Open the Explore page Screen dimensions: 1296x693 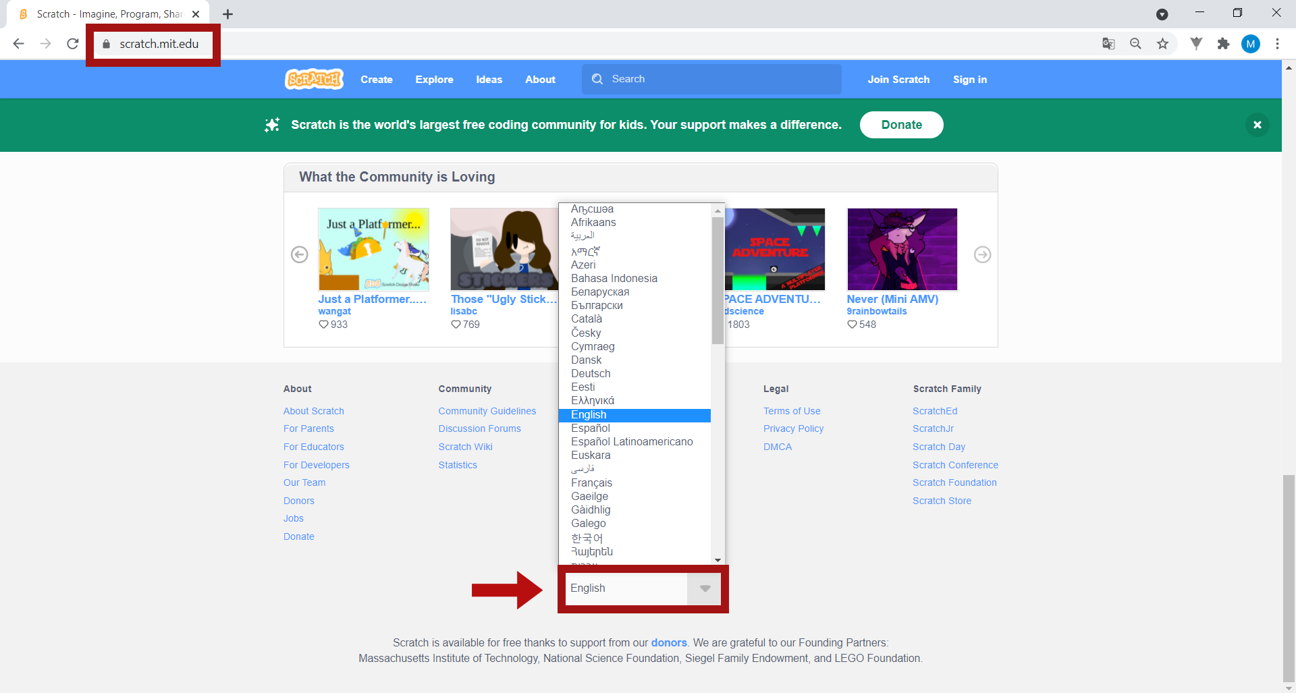[x=434, y=79]
